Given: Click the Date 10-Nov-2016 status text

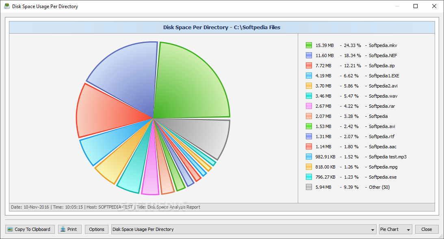Looking at the screenshot, I should point(30,207).
